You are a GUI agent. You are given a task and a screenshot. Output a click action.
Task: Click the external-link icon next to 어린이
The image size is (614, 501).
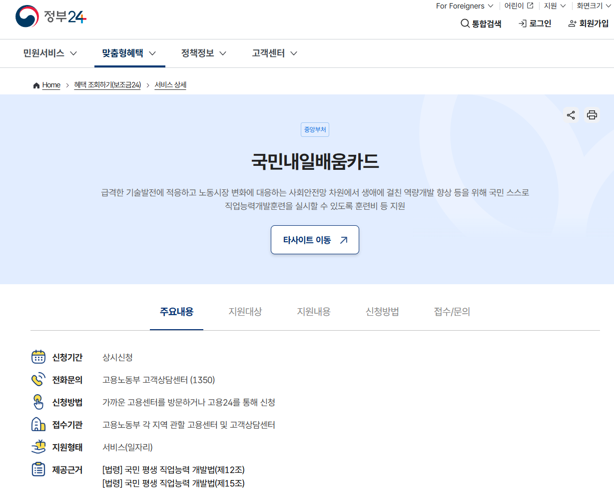pyautogui.click(x=530, y=6)
